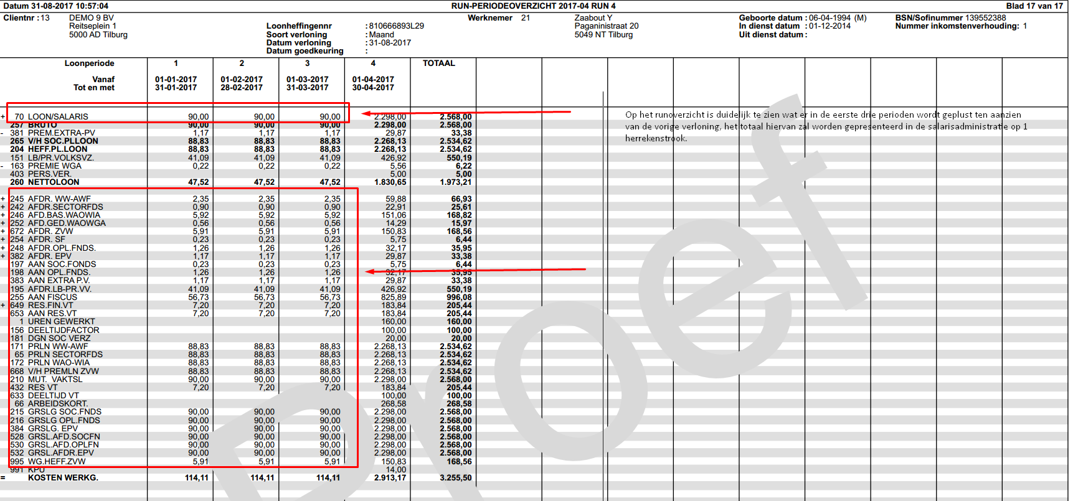This screenshot has height=501, width=1073.
Task: Select the TOTAAL column header
Action: click(x=438, y=63)
